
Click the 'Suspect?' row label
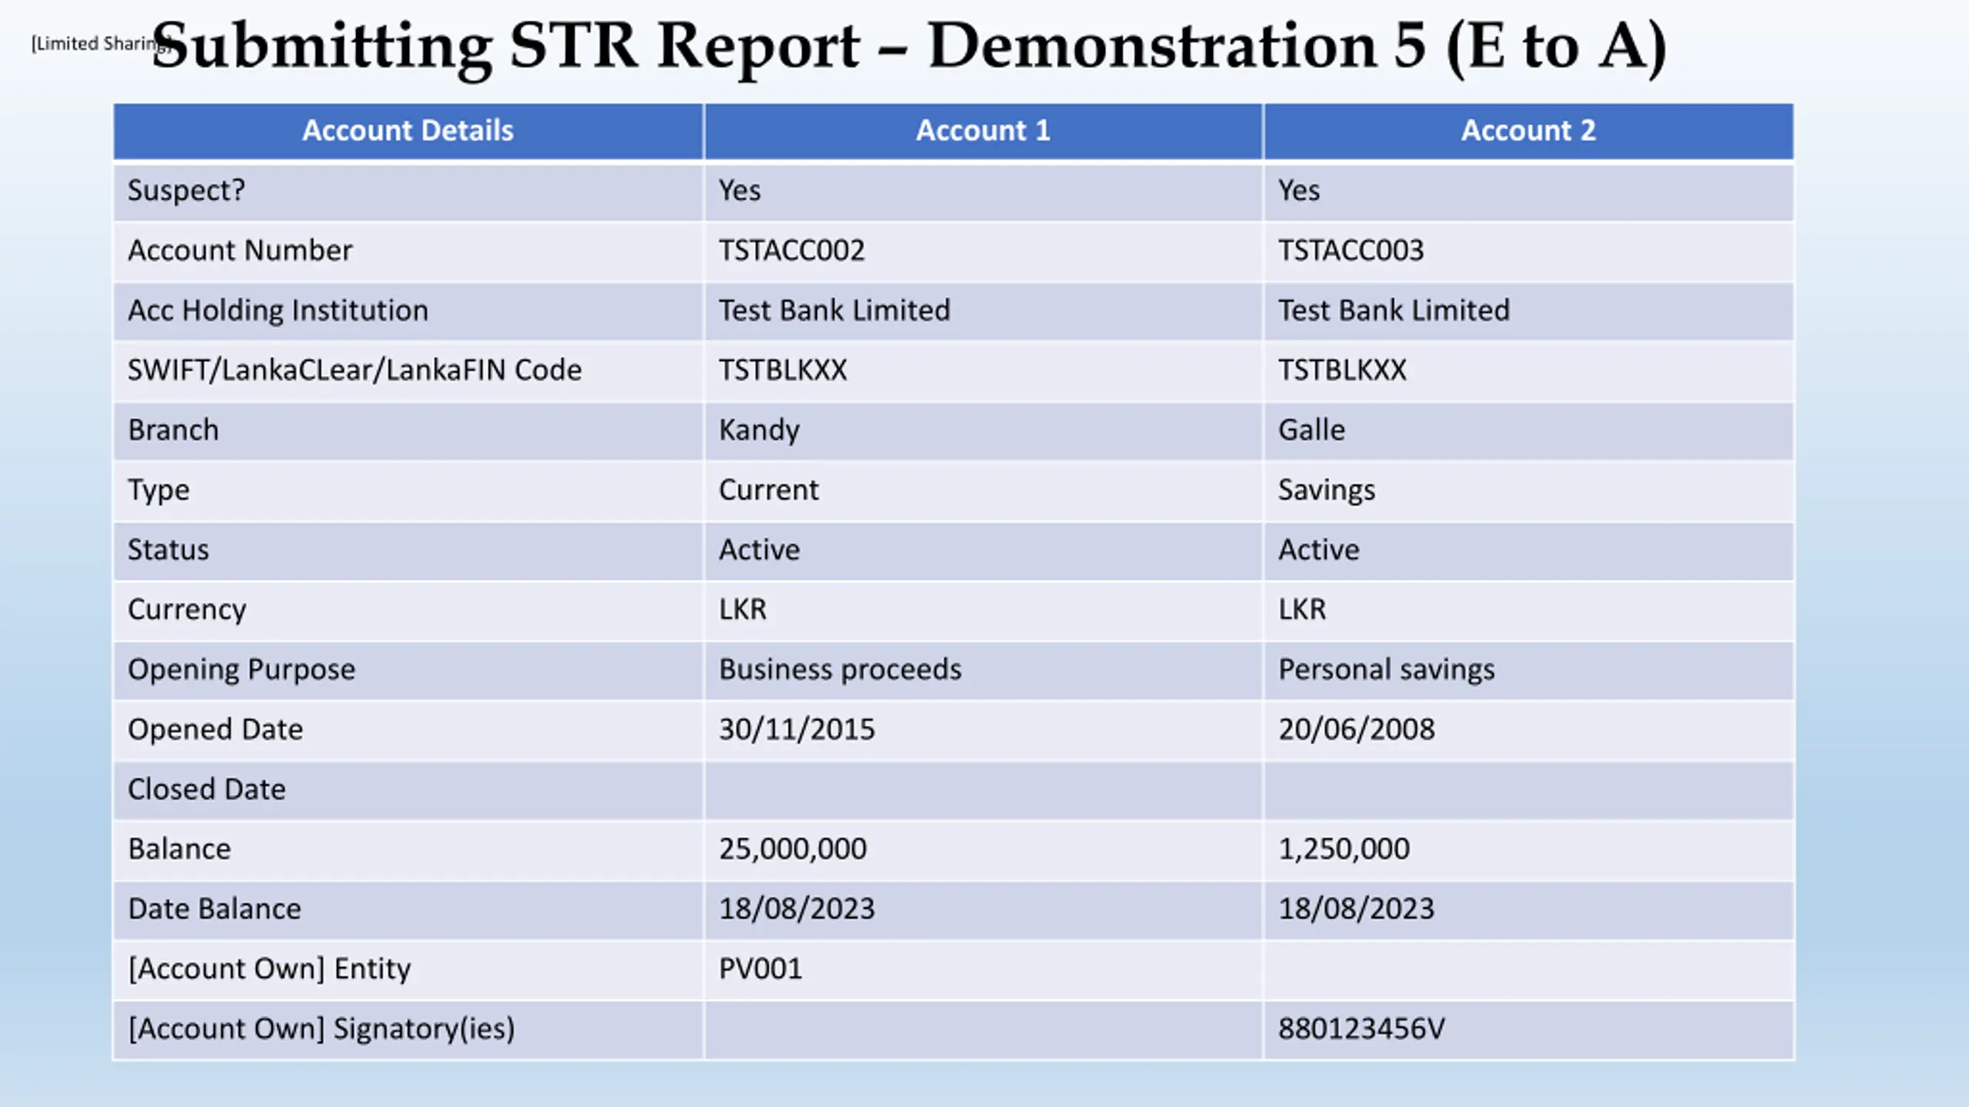point(186,191)
